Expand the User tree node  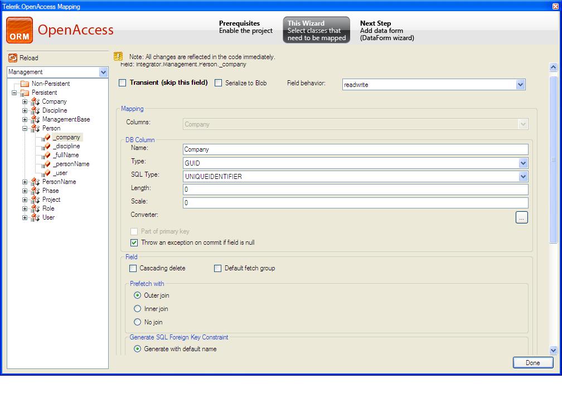25,217
